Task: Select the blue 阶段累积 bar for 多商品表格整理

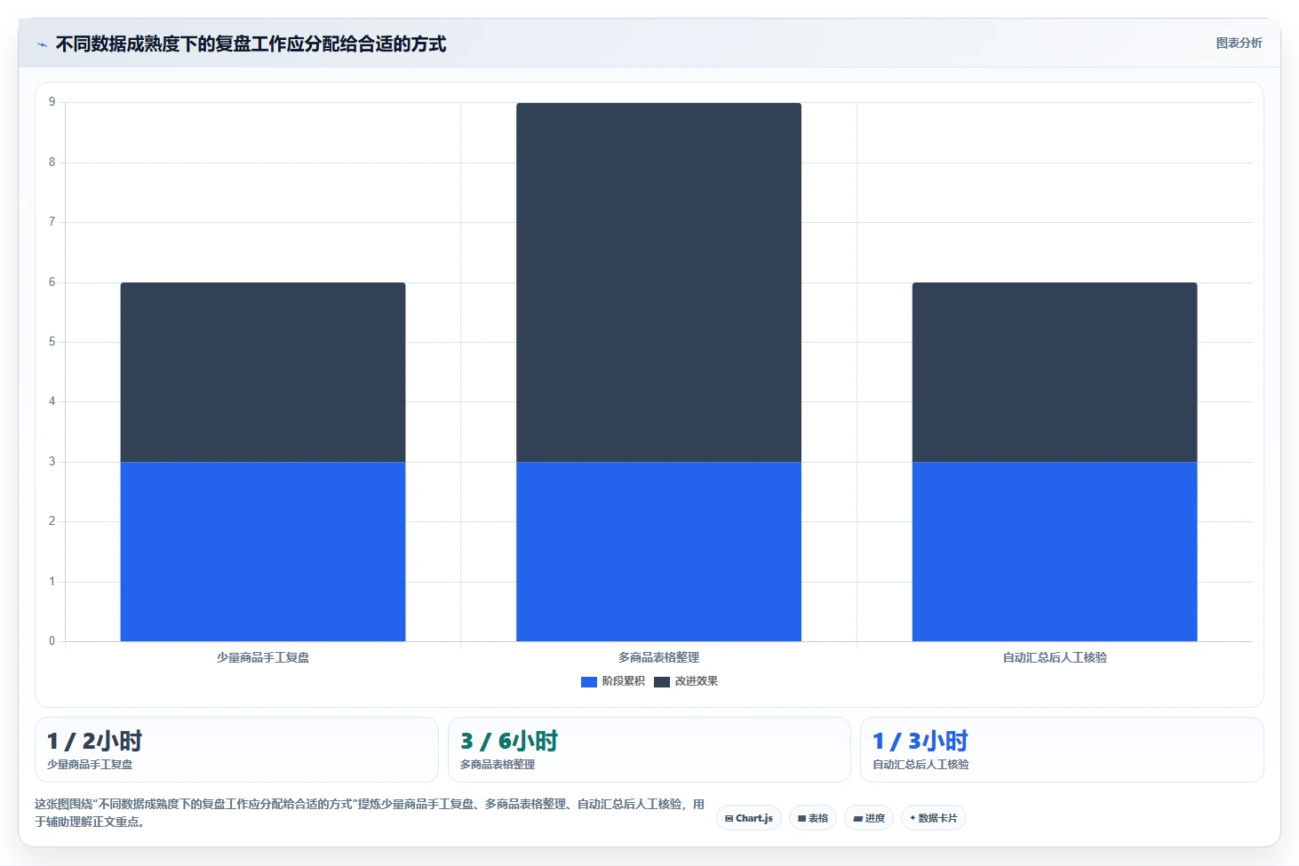Action: 658,552
